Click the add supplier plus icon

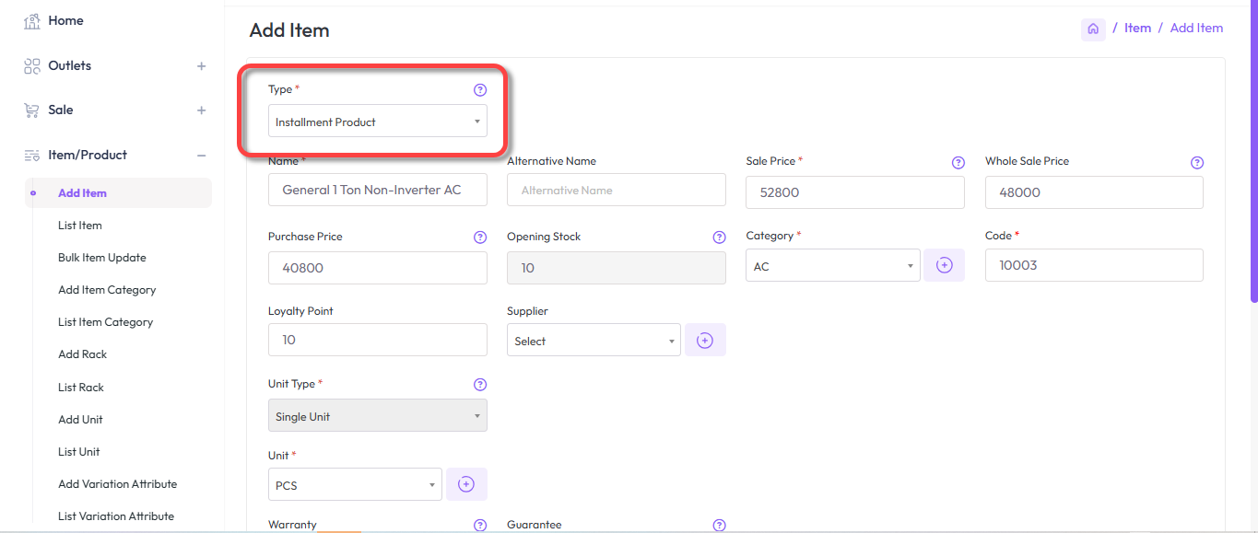[x=705, y=341]
